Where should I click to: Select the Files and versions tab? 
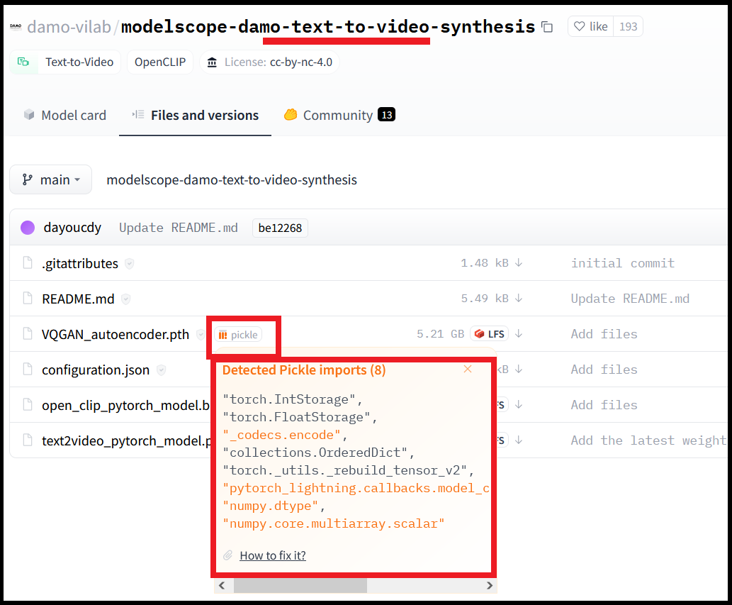(195, 115)
